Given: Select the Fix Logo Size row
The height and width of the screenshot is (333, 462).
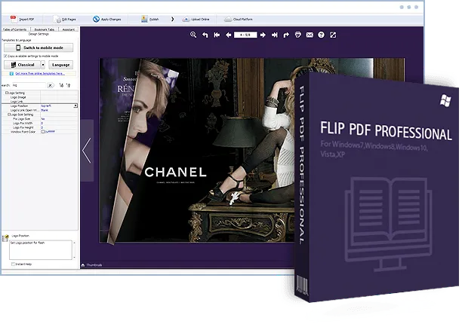Looking at the screenshot, I should [x=40, y=119].
